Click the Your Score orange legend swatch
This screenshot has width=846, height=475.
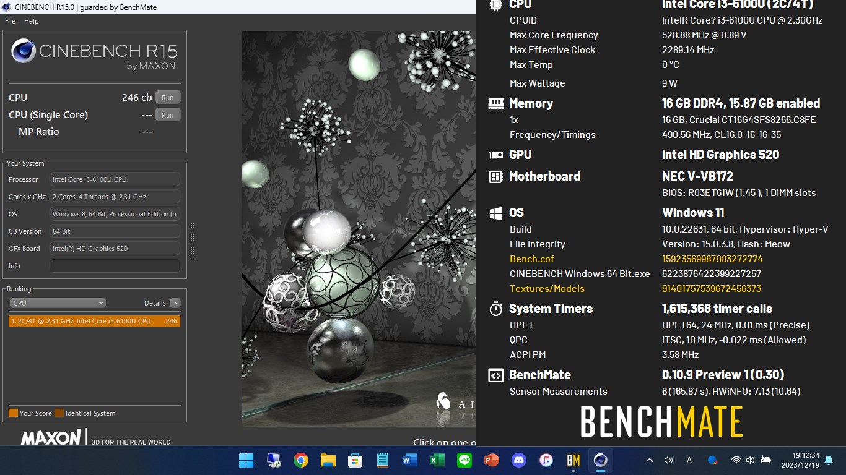(x=13, y=413)
